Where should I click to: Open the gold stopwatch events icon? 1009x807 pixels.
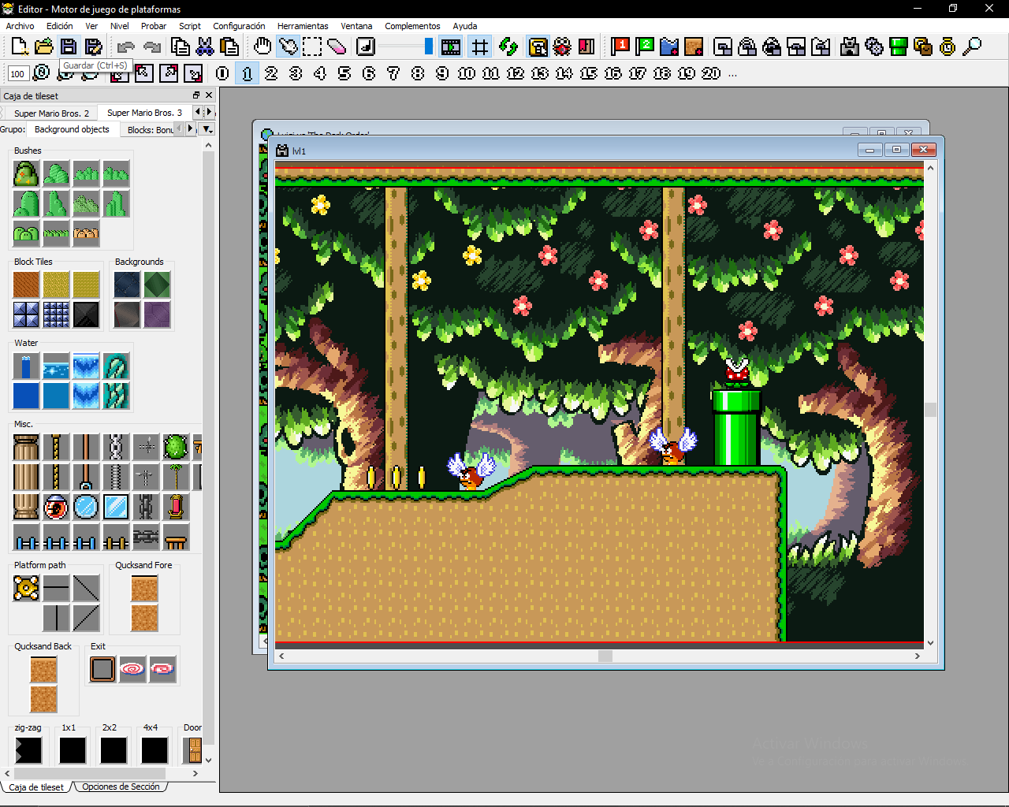pos(948,46)
